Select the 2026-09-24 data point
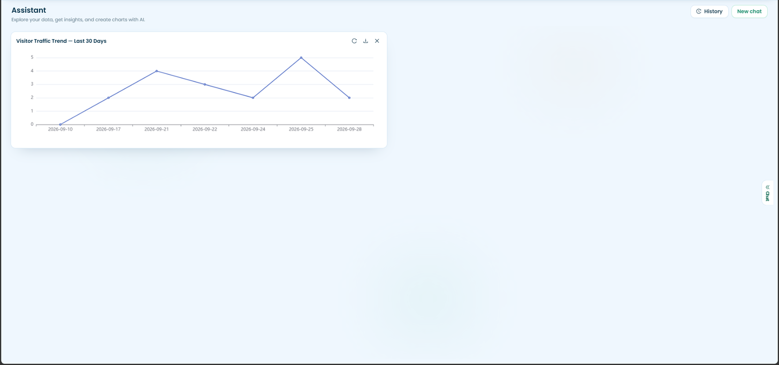The width and height of the screenshot is (779, 365). click(253, 98)
